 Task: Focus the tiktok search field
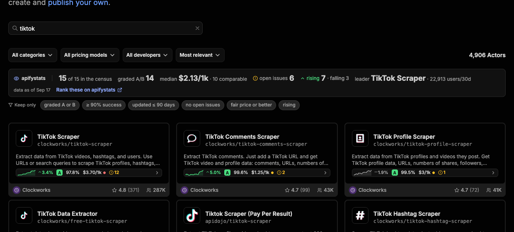(105, 28)
